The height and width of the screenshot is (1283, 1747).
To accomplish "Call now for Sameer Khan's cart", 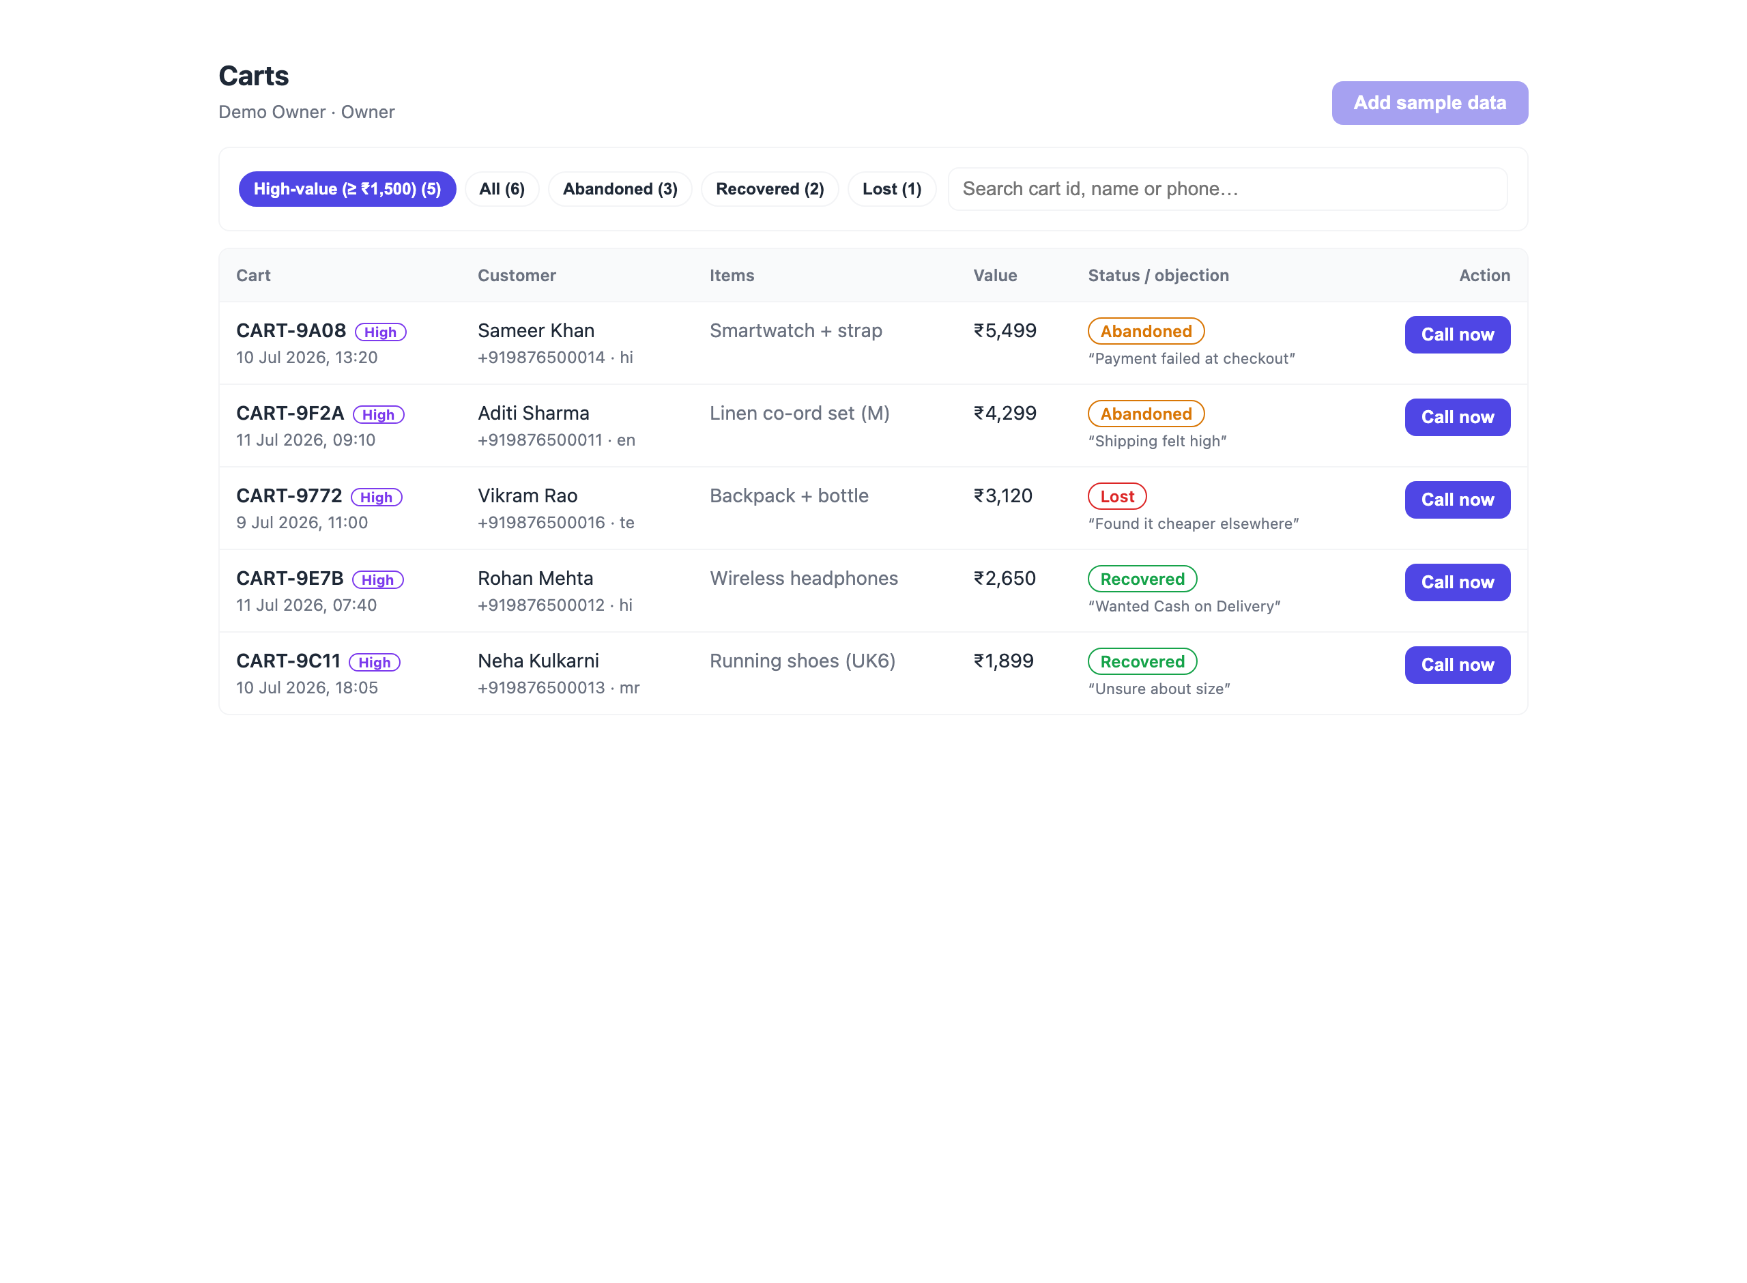I will tap(1458, 334).
